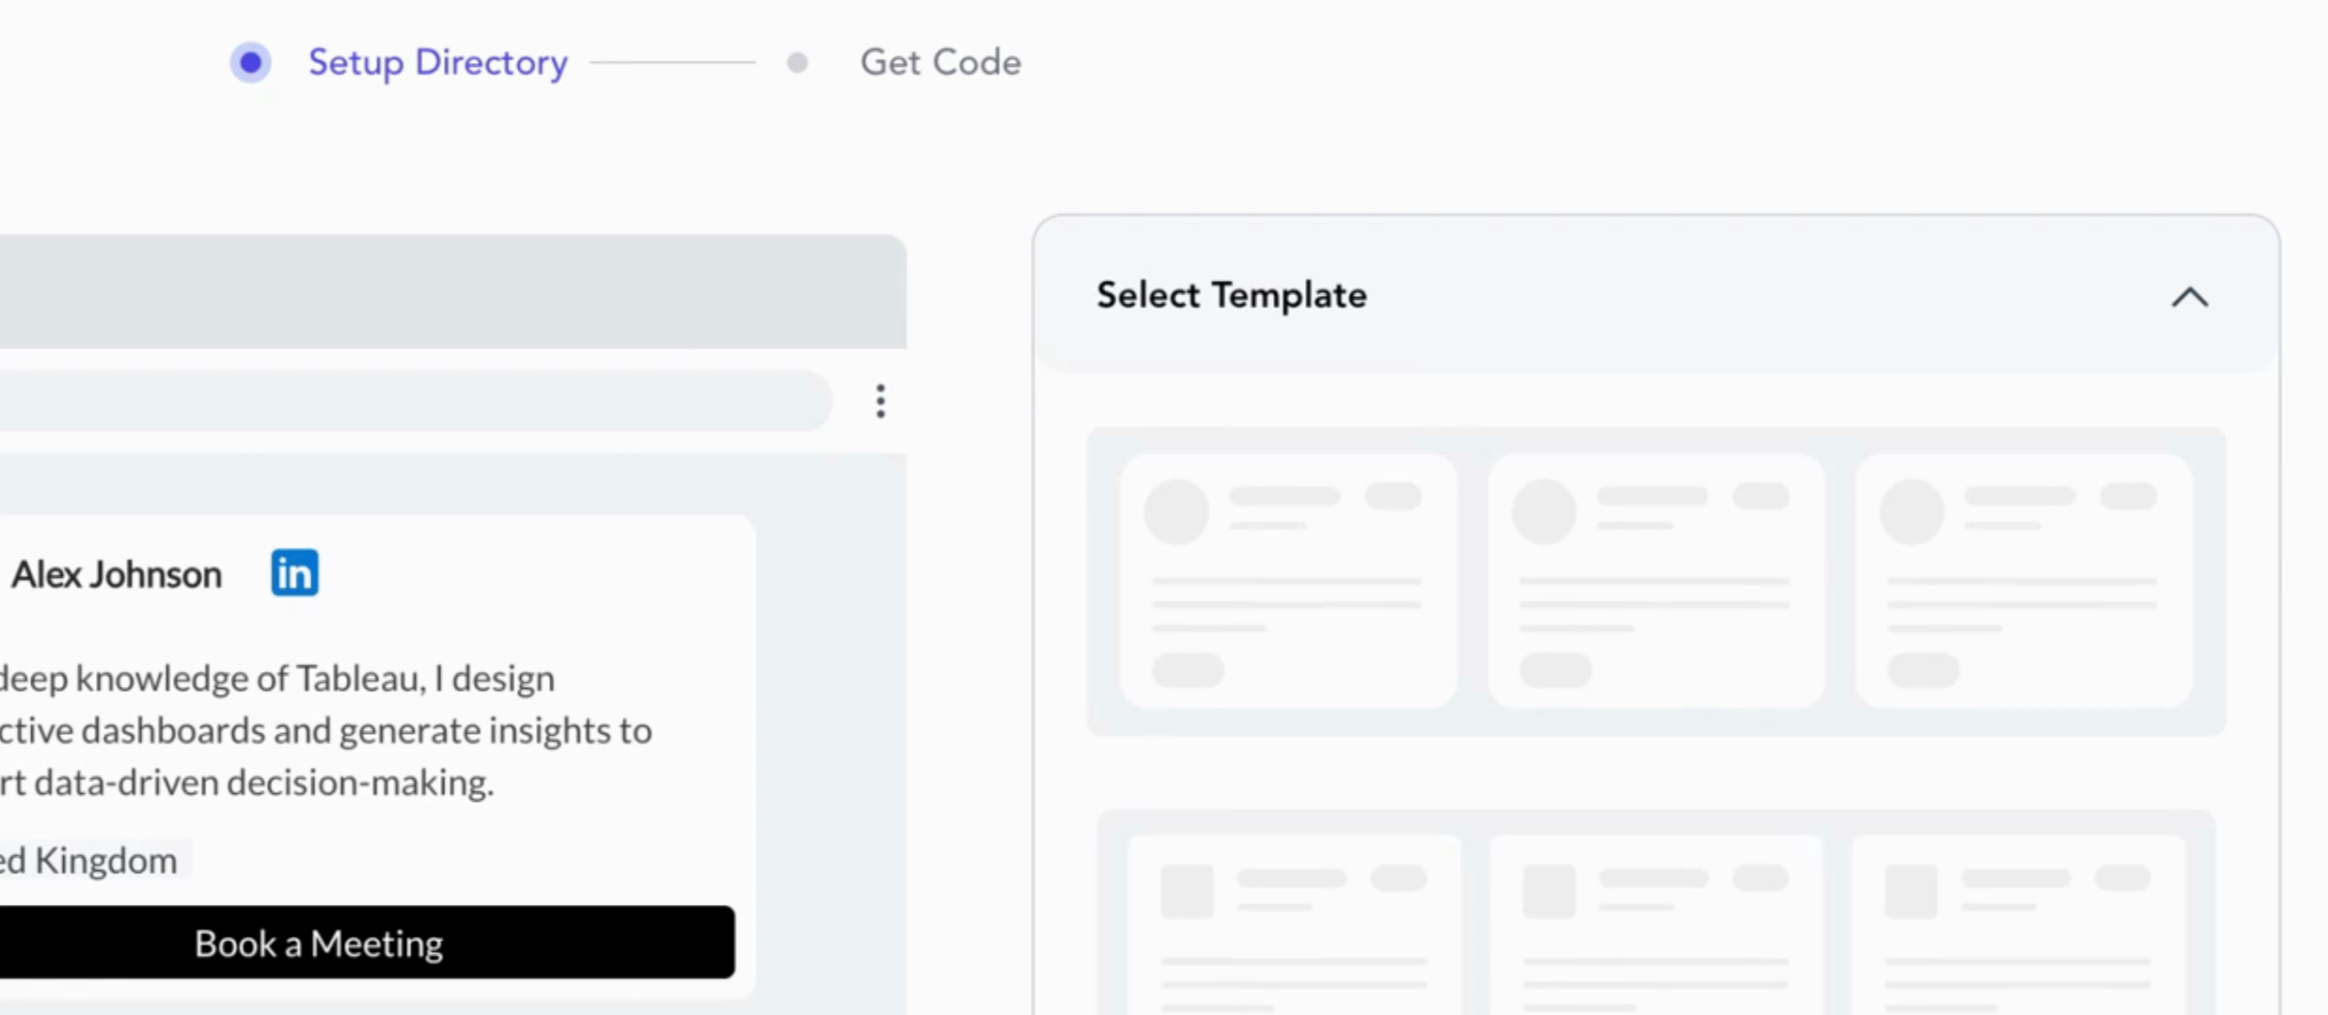Click the gray Get Code step dot
2328x1015 pixels.
click(x=796, y=63)
